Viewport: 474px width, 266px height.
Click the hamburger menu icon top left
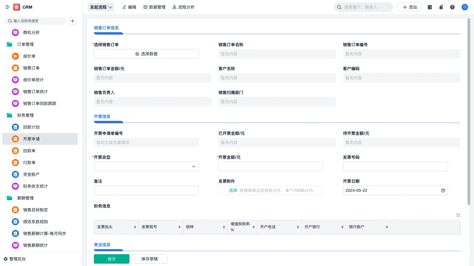point(8,7)
